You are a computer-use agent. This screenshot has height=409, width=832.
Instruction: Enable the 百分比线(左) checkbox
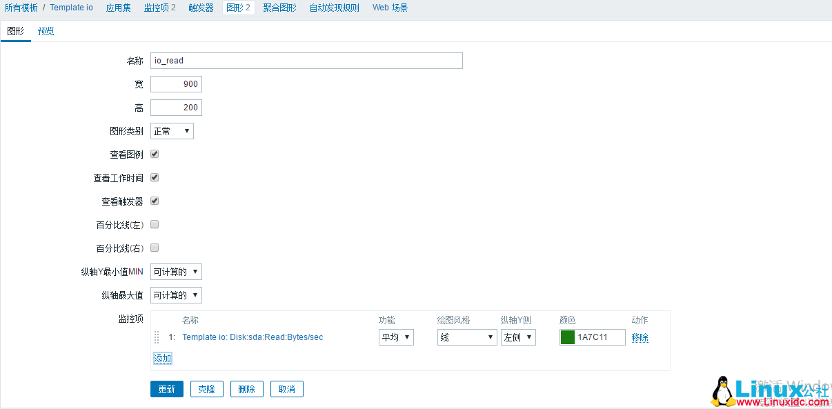155,224
